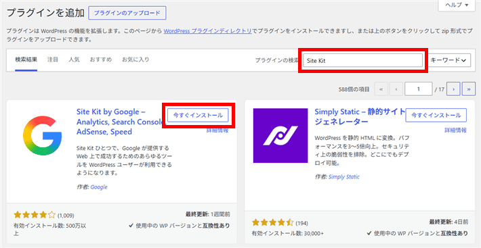Click the Simply Static purple logo thumbnail
Viewport: 481px width, 248px height.
coord(280,135)
